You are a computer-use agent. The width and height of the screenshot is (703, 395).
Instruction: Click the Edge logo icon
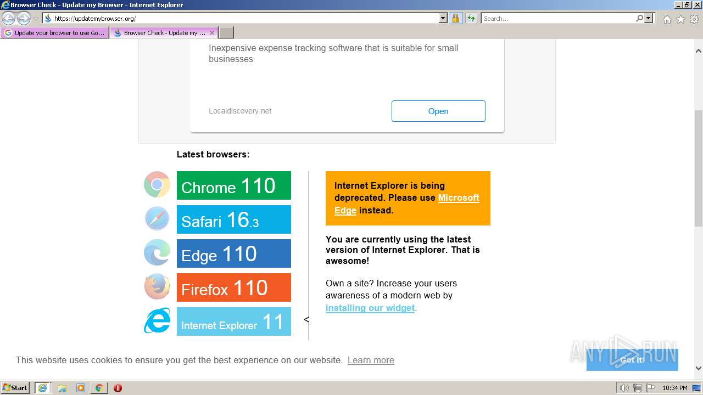157,253
